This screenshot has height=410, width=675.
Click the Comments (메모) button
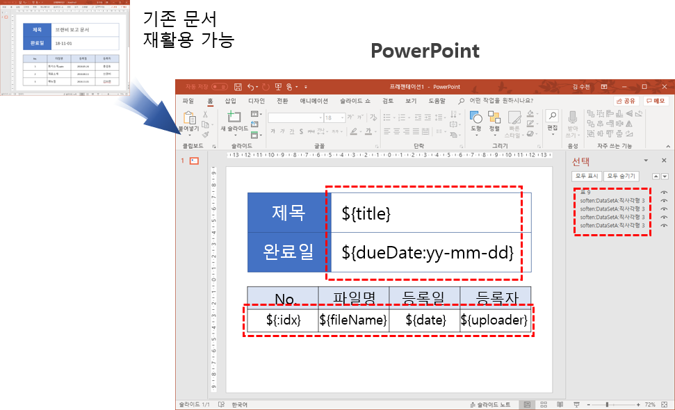point(656,101)
